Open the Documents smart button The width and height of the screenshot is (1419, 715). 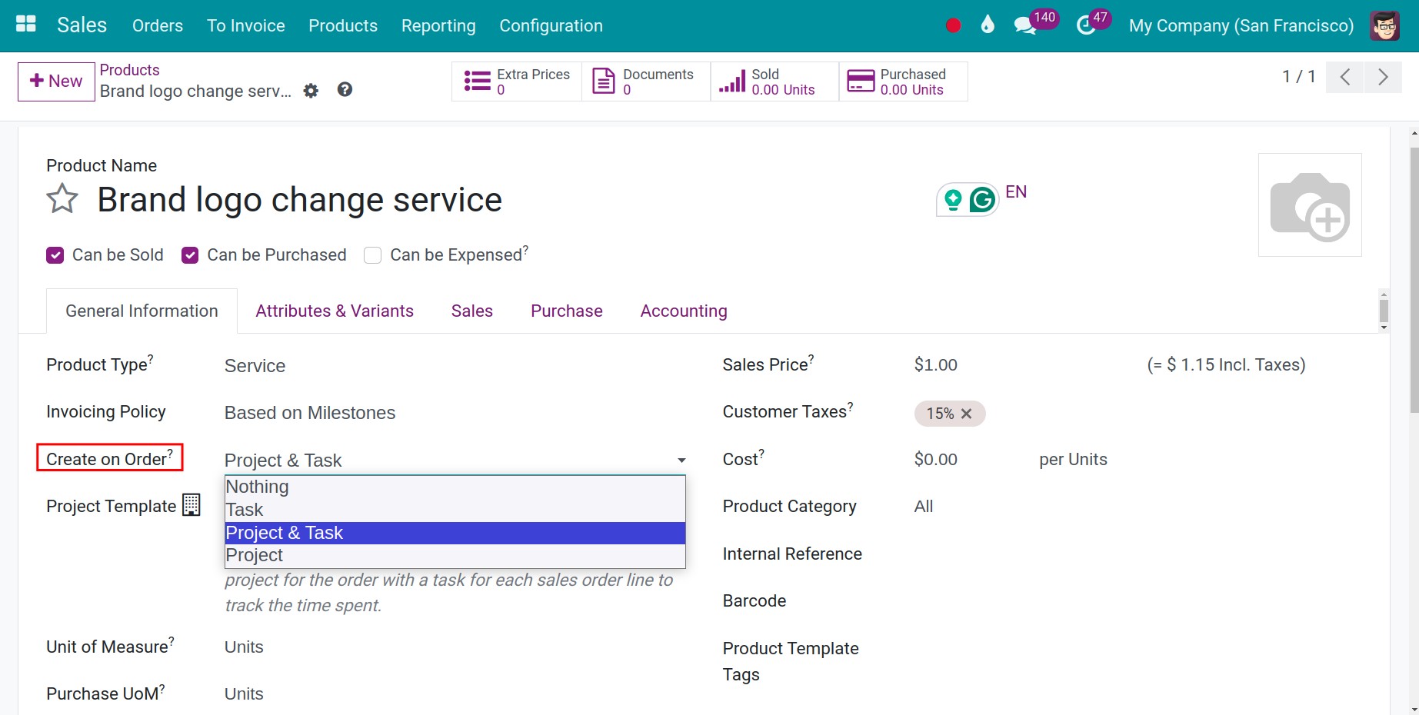point(645,81)
